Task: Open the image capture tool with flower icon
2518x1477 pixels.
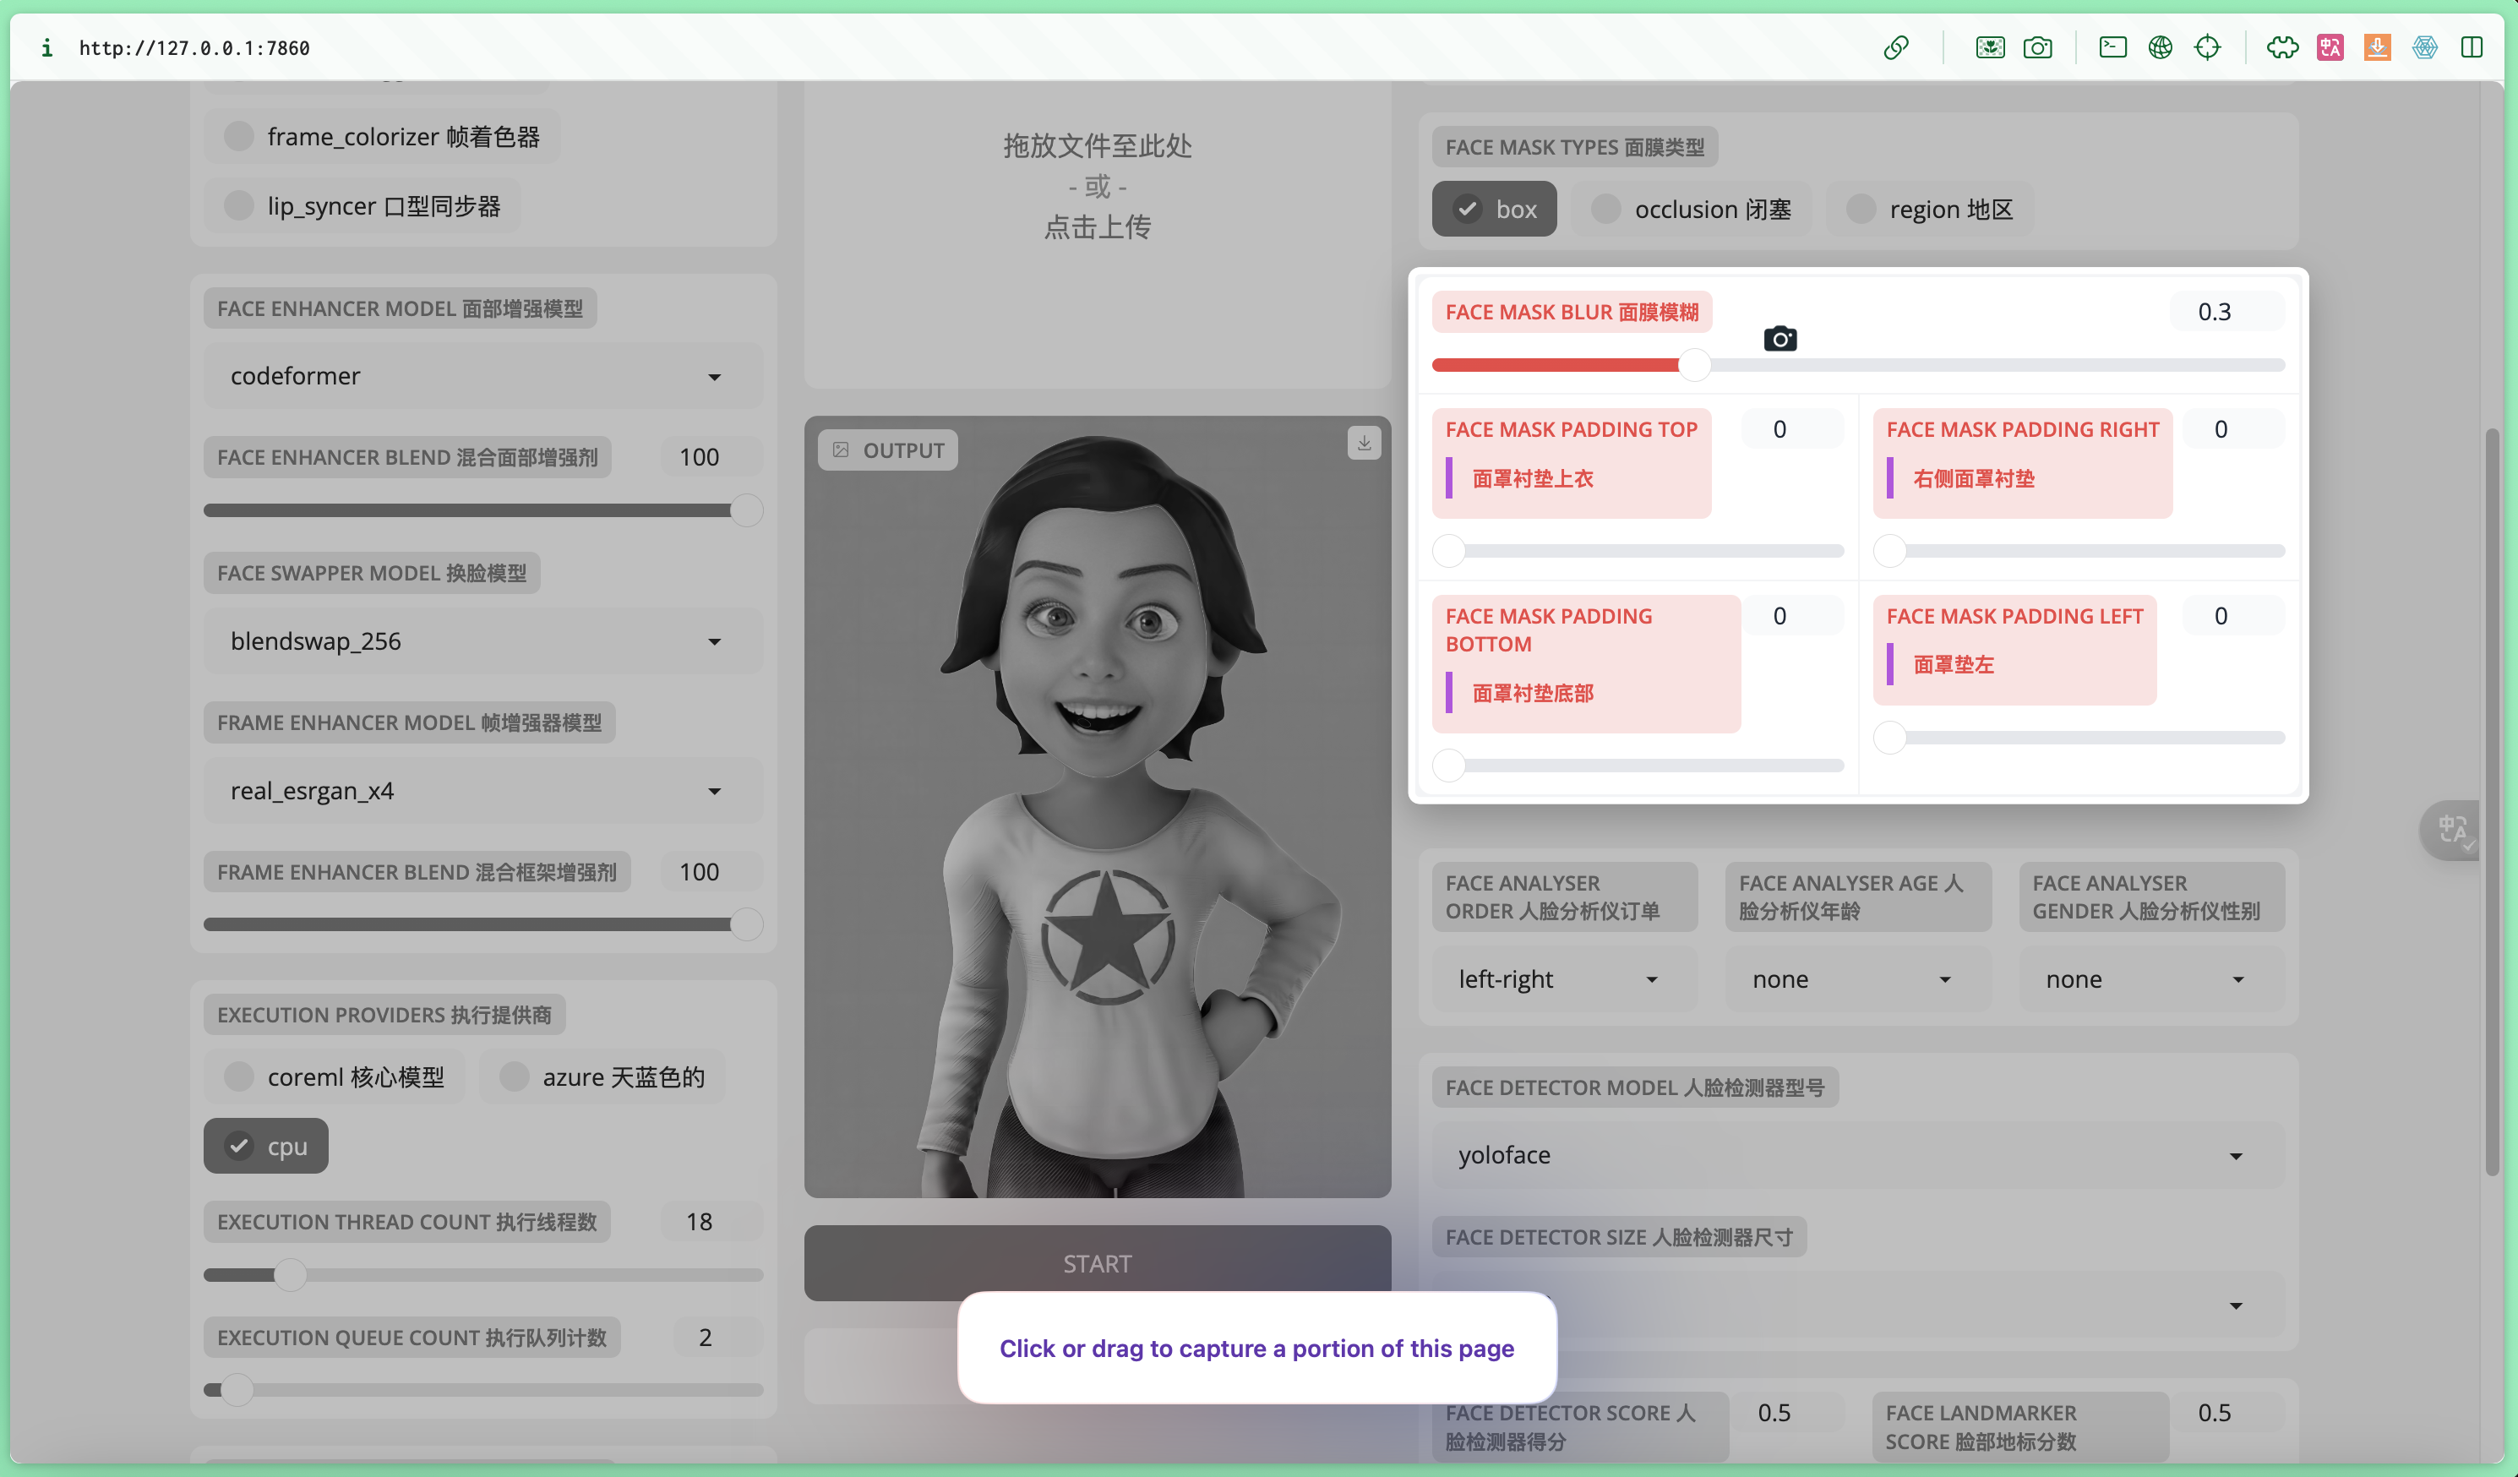Action: [x=1989, y=47]
